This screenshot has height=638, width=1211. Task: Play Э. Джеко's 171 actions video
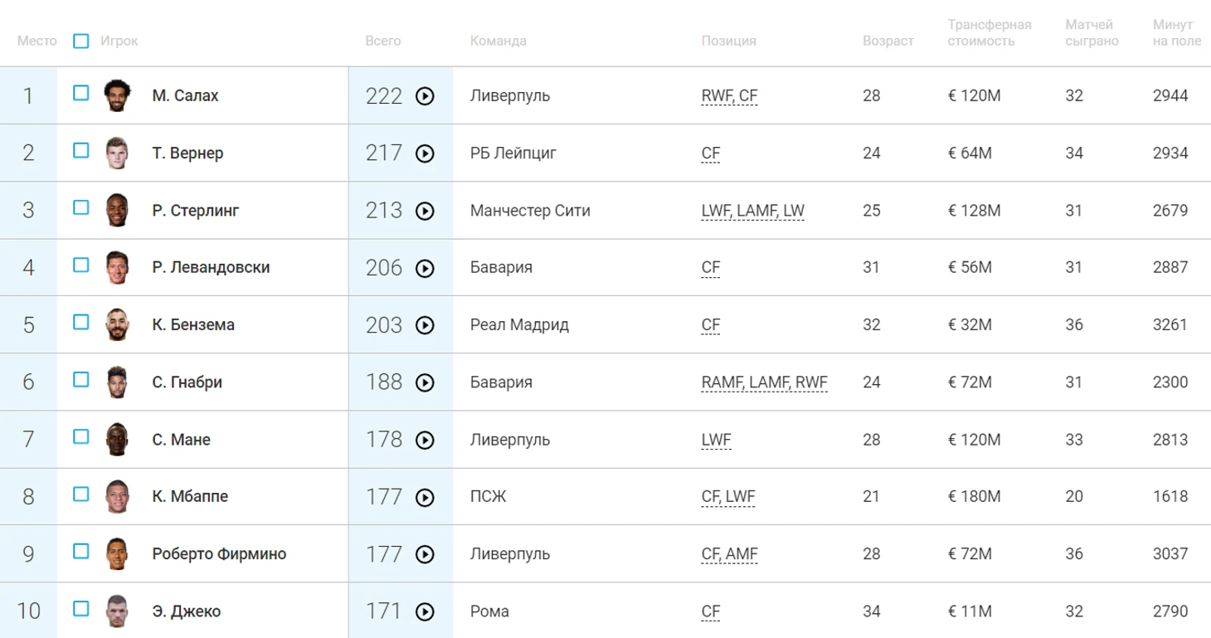tap(425, 612)
